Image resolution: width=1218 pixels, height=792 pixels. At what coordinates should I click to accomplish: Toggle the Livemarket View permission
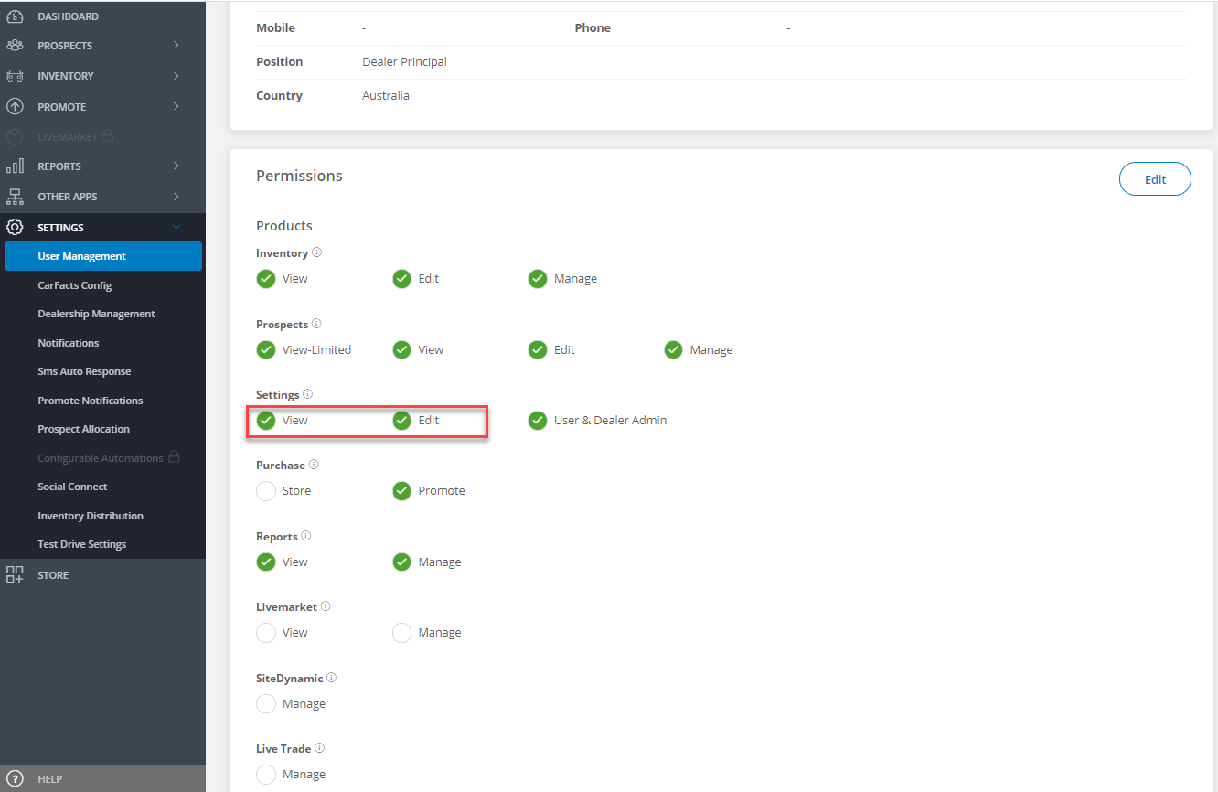click(266, 633)
